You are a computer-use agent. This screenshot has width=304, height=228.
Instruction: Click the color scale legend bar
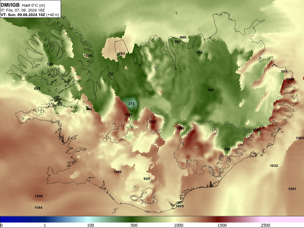[x=152, y=219]
